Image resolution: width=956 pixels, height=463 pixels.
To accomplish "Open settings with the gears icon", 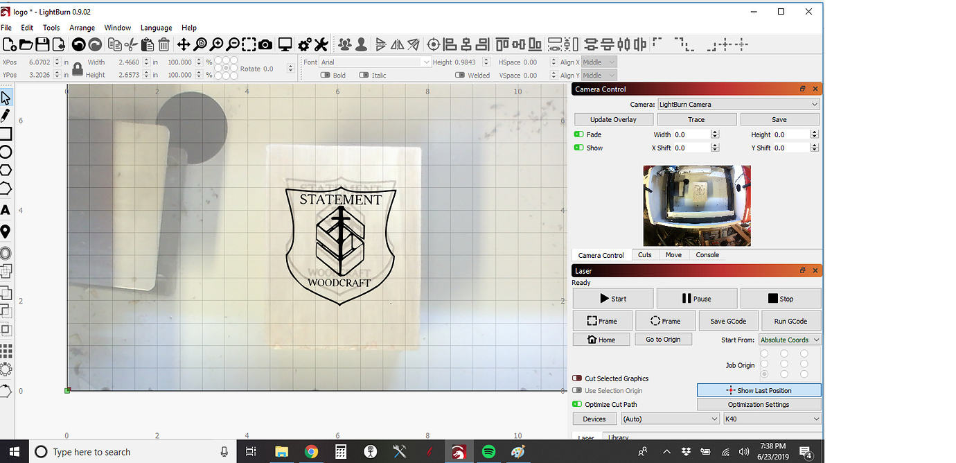I will click(x=305, y=45).
